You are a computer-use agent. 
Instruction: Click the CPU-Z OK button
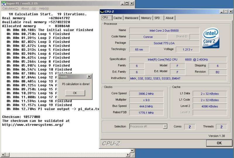click(x=219, y=143)
